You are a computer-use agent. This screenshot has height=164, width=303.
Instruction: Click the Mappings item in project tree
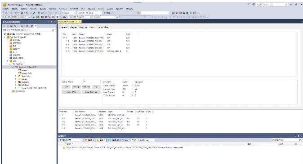pos(20,91)
